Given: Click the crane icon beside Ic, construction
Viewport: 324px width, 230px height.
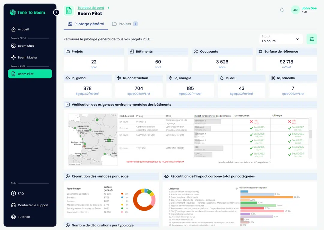Looking at the screenshot, I should (x=119, y=78).
